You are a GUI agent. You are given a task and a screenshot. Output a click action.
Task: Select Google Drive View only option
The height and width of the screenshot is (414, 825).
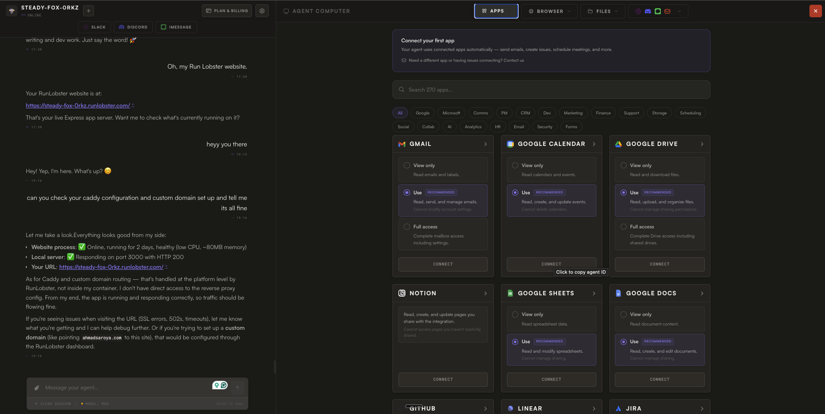[659, 170]
